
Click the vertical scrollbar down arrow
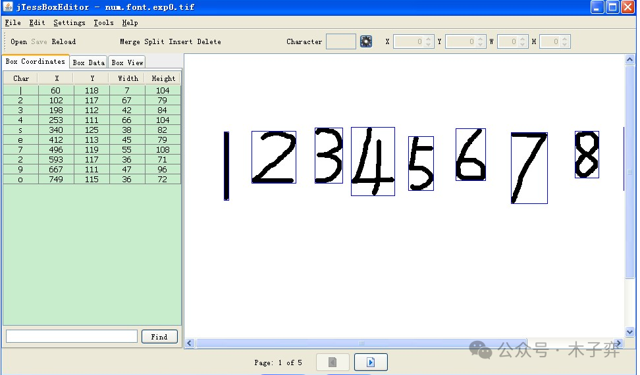629,332
